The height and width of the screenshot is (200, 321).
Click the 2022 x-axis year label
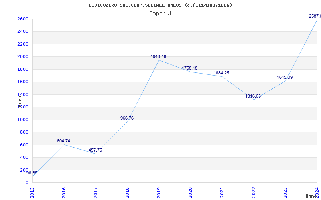pyautogui.click(x=254, y=192)
